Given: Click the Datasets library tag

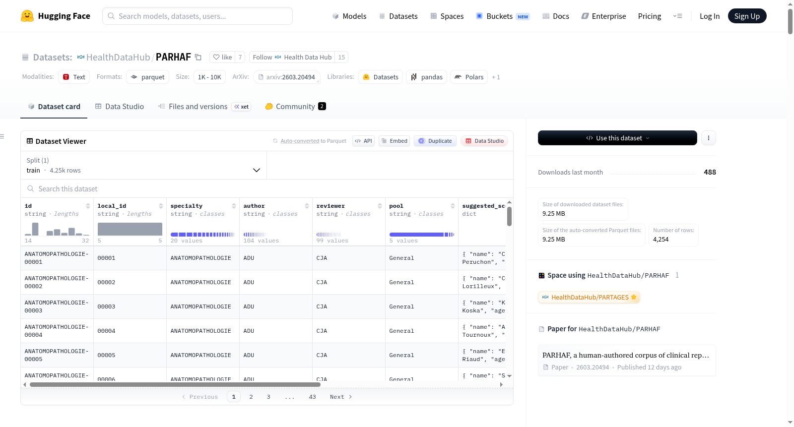Looking at the screenshot, I should [x=381, y=77].
